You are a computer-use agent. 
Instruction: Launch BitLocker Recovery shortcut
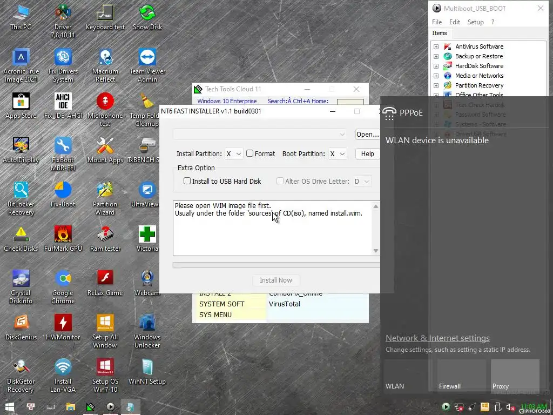21,199
